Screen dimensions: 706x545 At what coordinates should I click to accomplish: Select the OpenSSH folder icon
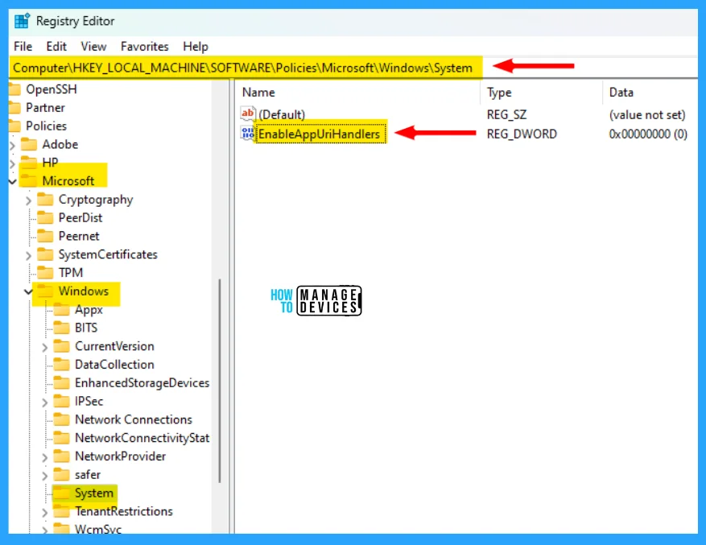[x=14, y=89]
